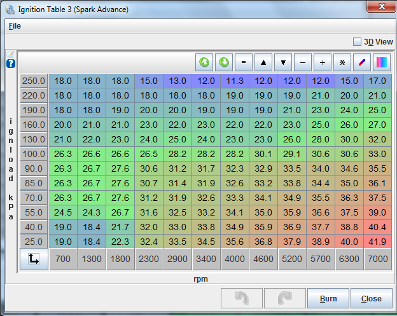Click the plus (add) toolbar button

pyautogui.click(x=323, y=62)
